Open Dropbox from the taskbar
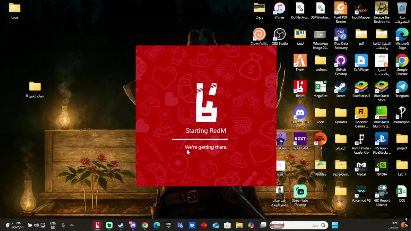411x231 pixels. click(x=192, y=225)
